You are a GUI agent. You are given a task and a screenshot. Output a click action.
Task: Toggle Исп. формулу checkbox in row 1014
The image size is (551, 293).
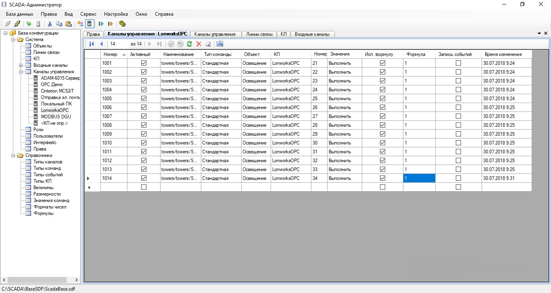(383, 178)
